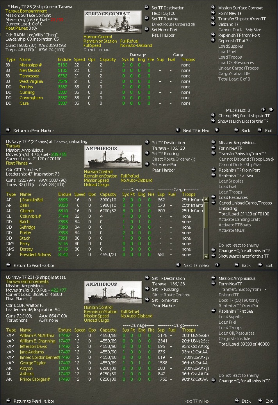Image resolution: width=278 pixels, height=405 pixels.
Task: Select battleship West Virginia in TF 86
Action: [x=31, y=81]
